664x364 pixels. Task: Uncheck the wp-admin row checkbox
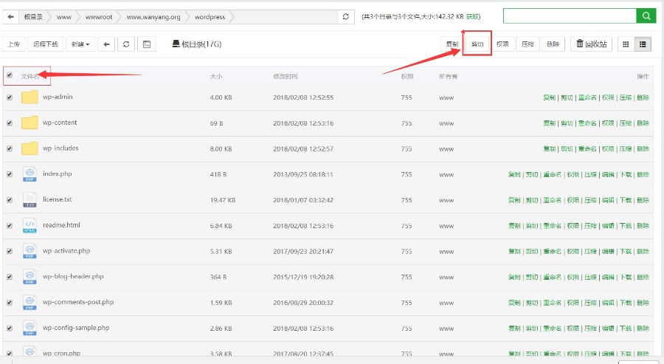[x=10, y=97]
